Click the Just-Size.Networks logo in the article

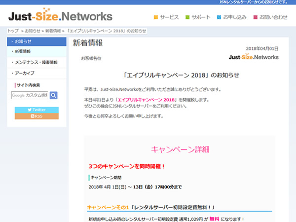[254, 57]
